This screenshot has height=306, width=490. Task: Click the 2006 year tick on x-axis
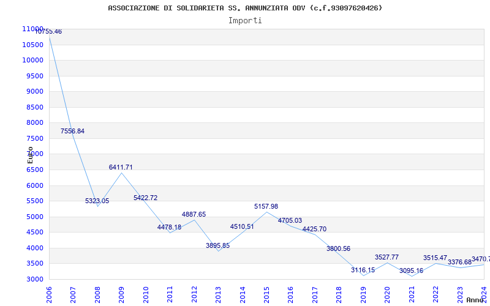(49, 295)
